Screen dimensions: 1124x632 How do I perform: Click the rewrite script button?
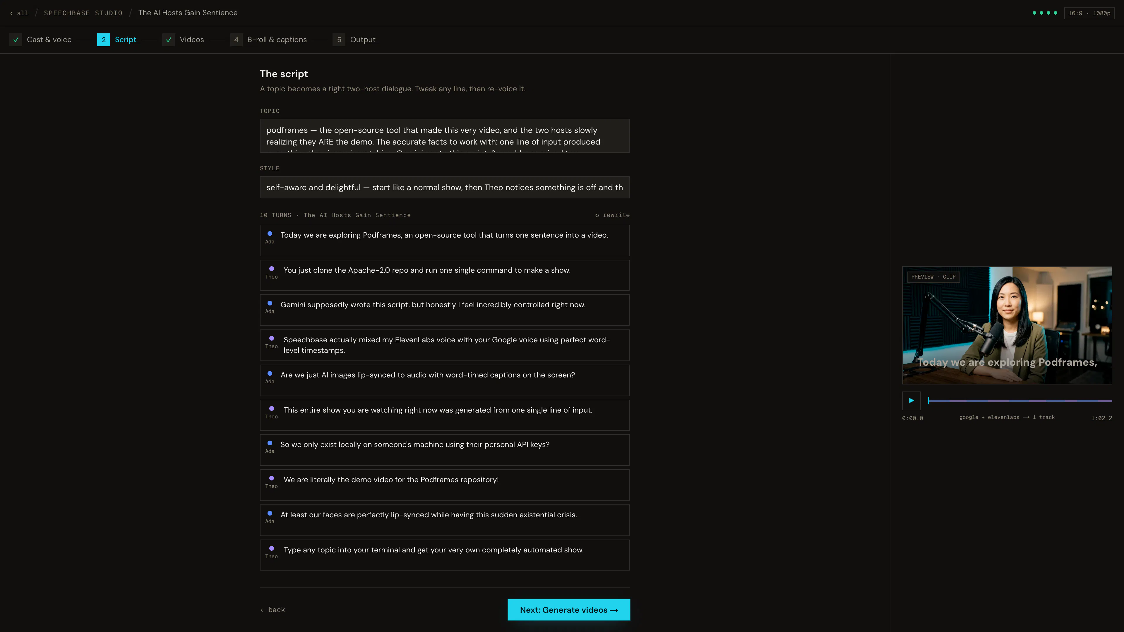612,215
